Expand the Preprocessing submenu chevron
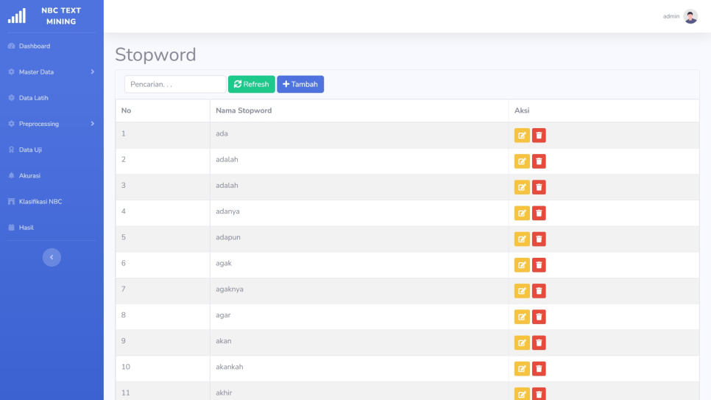 [93, 124]
